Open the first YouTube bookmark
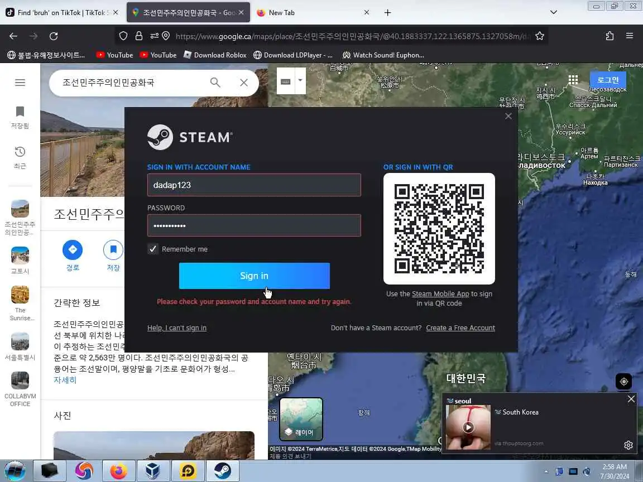Viewport: 643px width, 482px height. pos(114,55)
